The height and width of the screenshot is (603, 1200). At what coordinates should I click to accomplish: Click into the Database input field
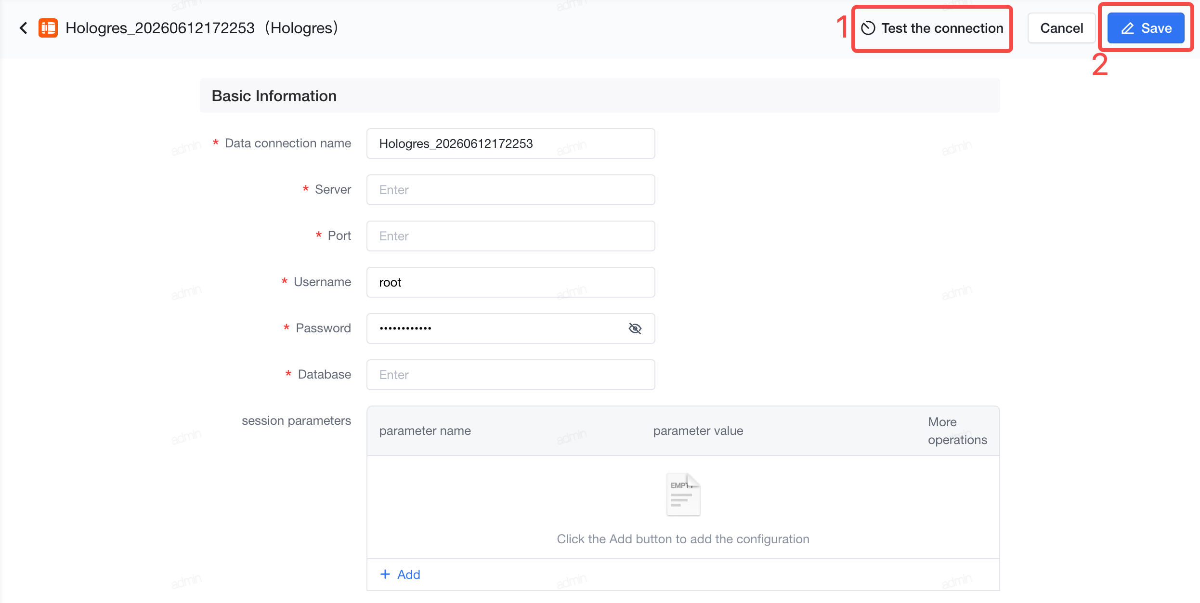pos(510,375)
